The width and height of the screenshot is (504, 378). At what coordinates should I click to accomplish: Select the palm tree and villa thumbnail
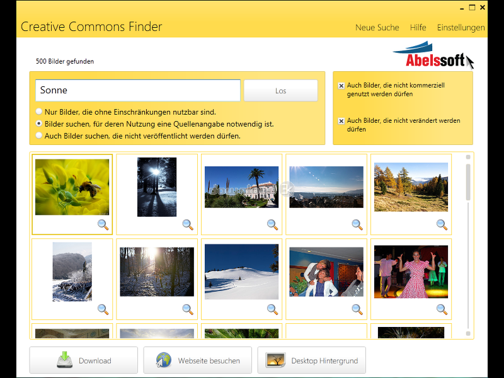(241, 187)
